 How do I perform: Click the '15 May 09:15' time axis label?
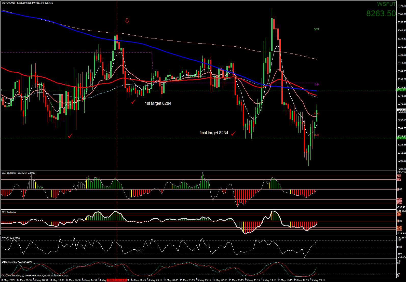coord(236,280)
